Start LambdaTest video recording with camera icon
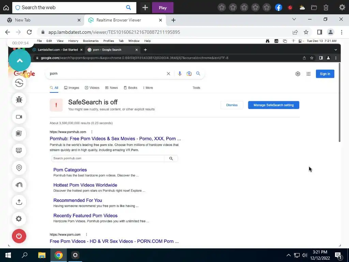The height and width of the screenshot is (262, 349). 19,117
